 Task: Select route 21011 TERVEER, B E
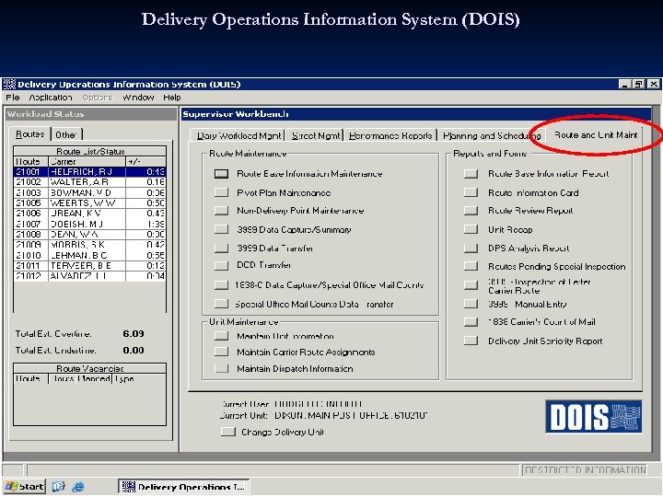(89, 266)
